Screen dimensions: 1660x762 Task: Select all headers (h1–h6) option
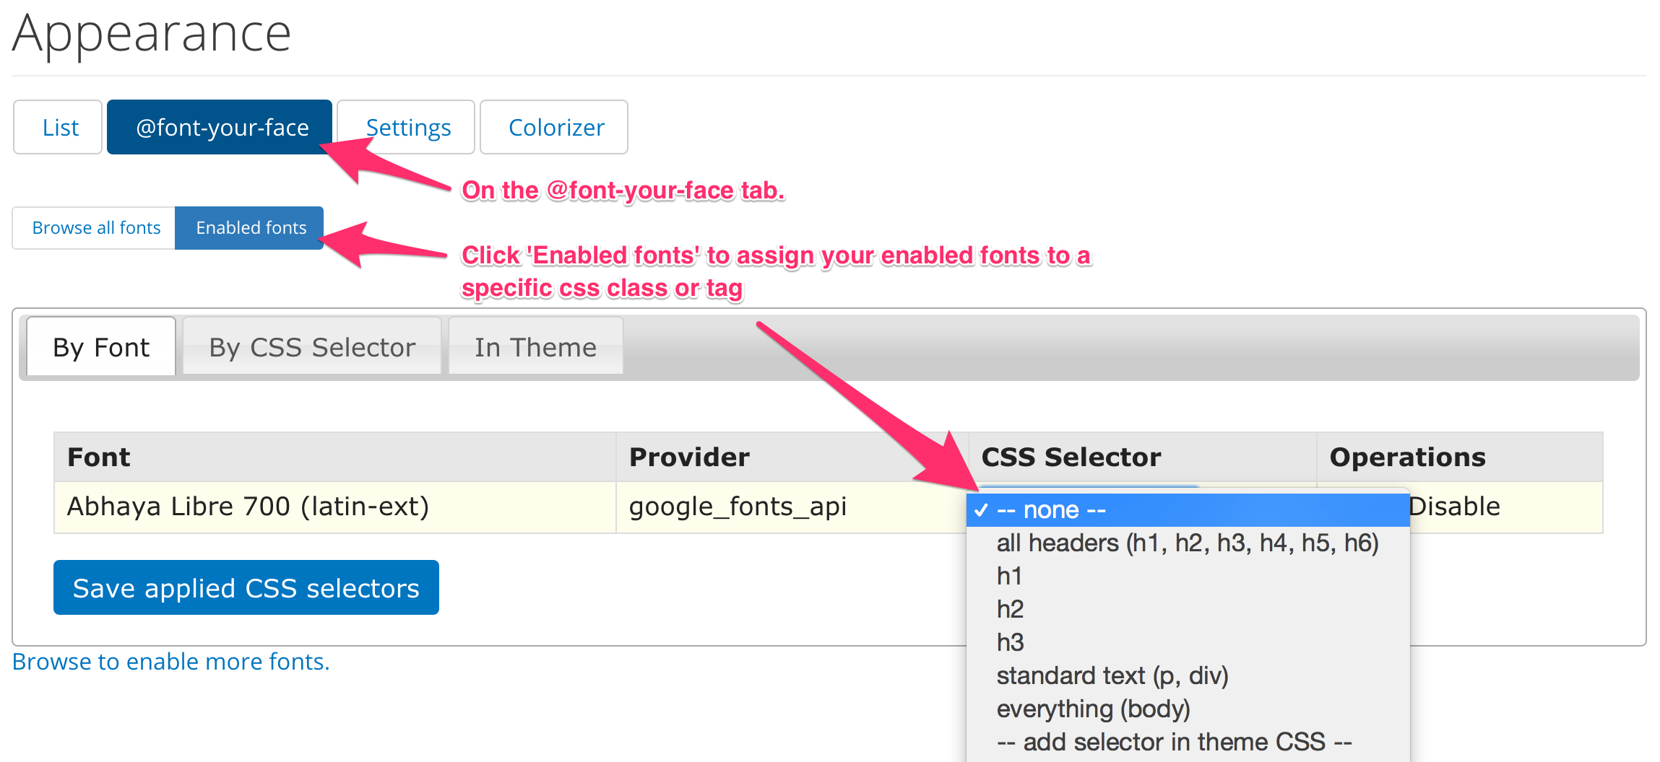pyautogui.click(x=1188, y=543)
